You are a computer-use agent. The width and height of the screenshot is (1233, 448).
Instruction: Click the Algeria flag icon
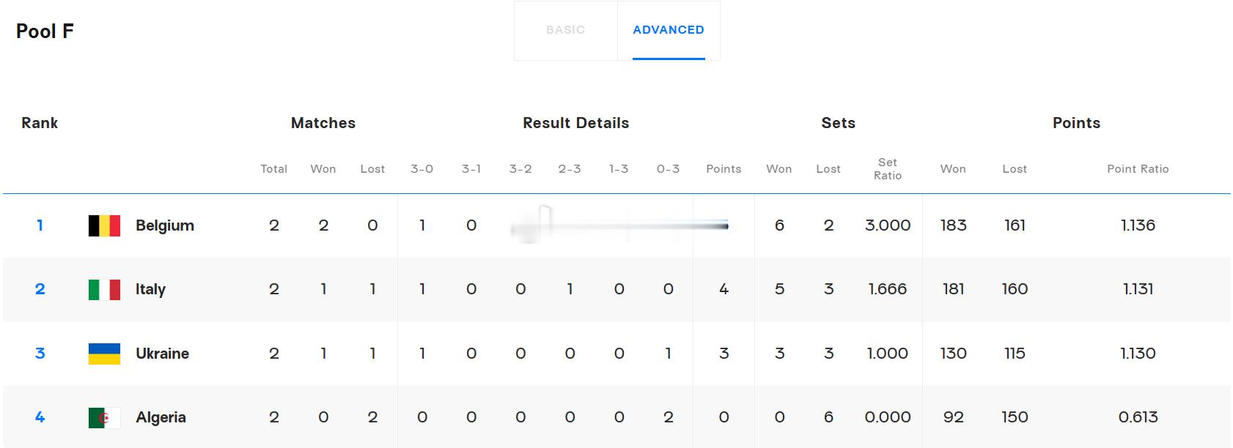tap(104, 417)
